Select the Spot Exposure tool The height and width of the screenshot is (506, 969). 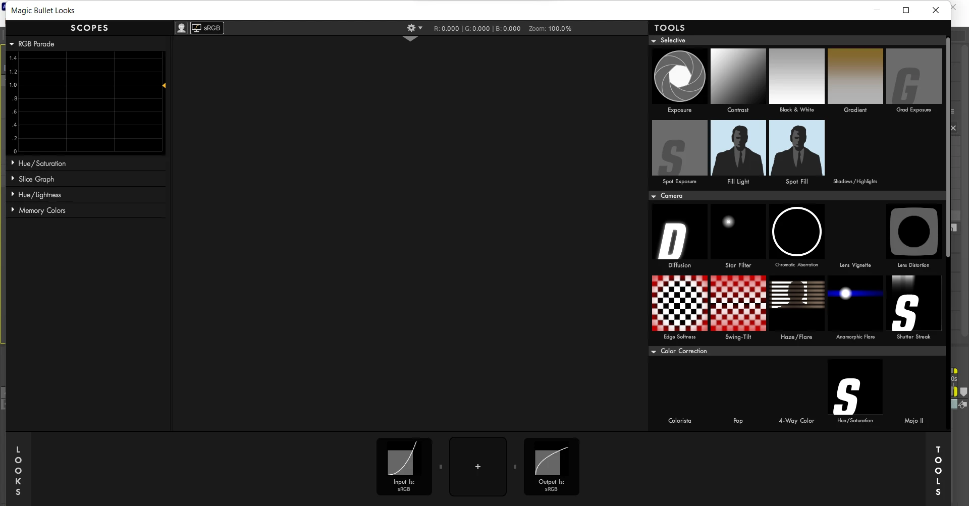pyautogui.click(x=679, y=152)
